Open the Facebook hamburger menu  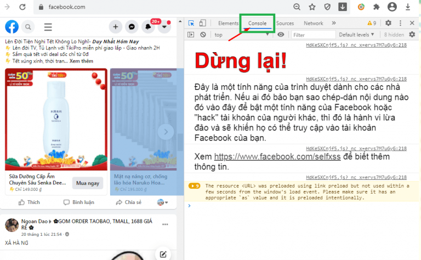point(48,27)
